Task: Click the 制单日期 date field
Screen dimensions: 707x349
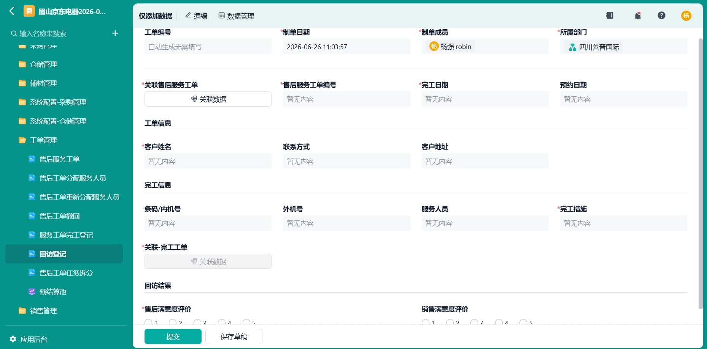Action: tap(346, 47)
